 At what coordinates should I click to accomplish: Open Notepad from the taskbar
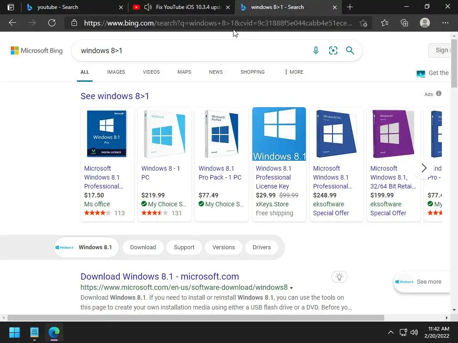[34, 332]
